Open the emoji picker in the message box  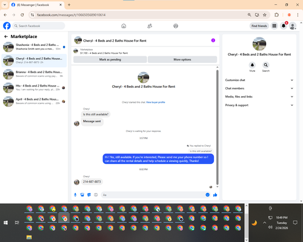[x=207, y=195]
